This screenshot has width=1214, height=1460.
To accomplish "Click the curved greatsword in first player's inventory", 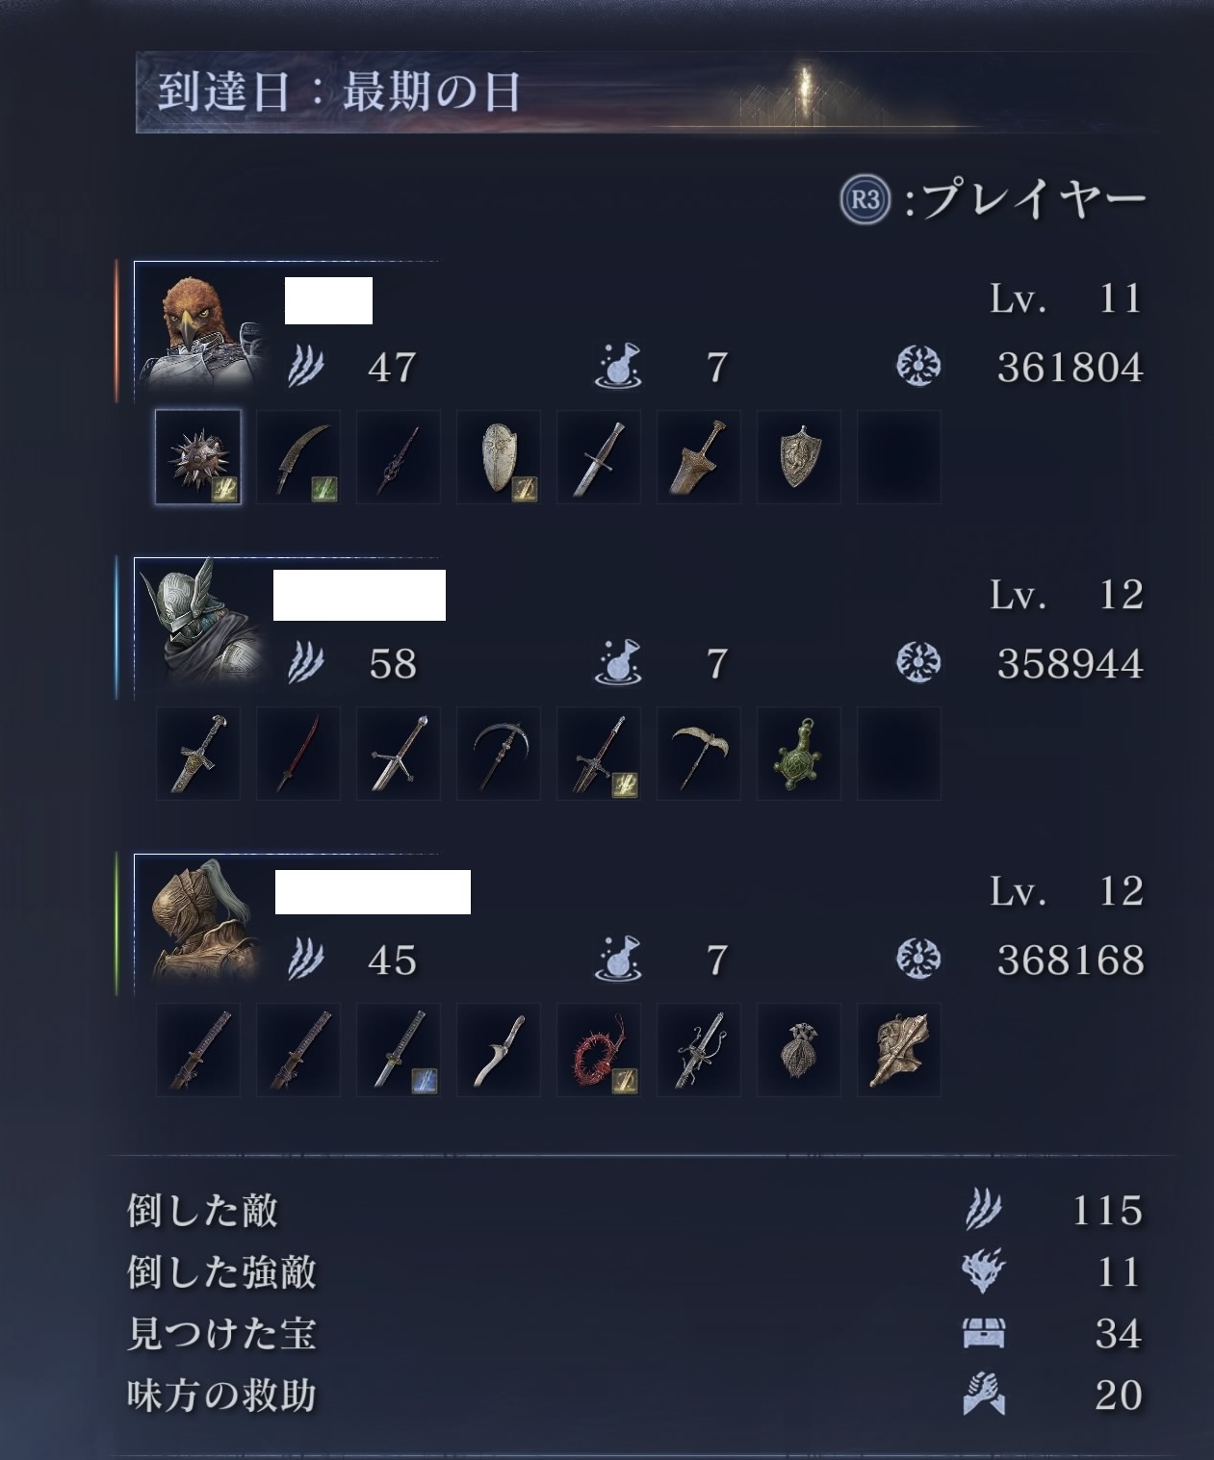I will click(x=298, y=457).
